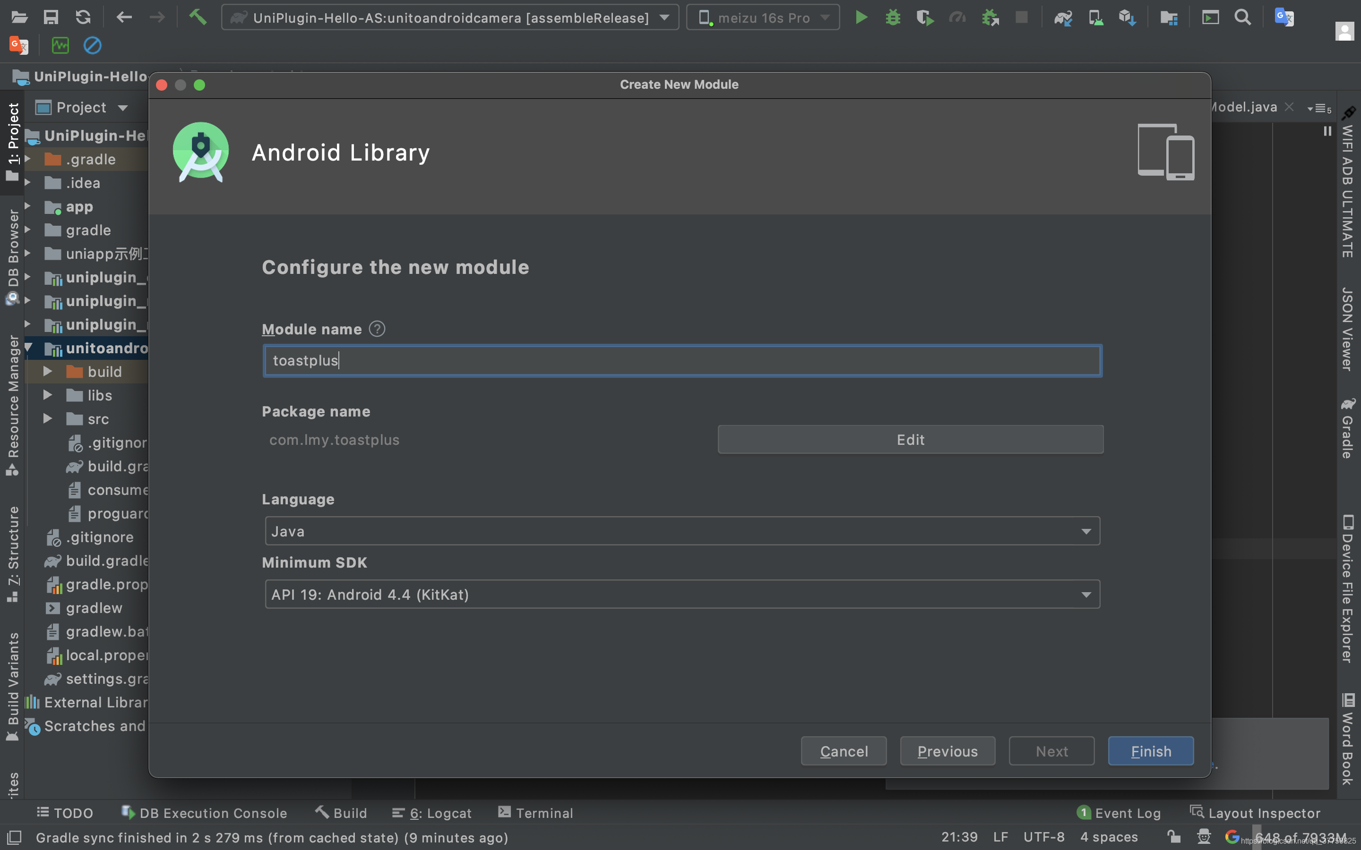Viewport: 1361px width, 850px height.
Task: Open the Build tool window
Action: (341, 813)
